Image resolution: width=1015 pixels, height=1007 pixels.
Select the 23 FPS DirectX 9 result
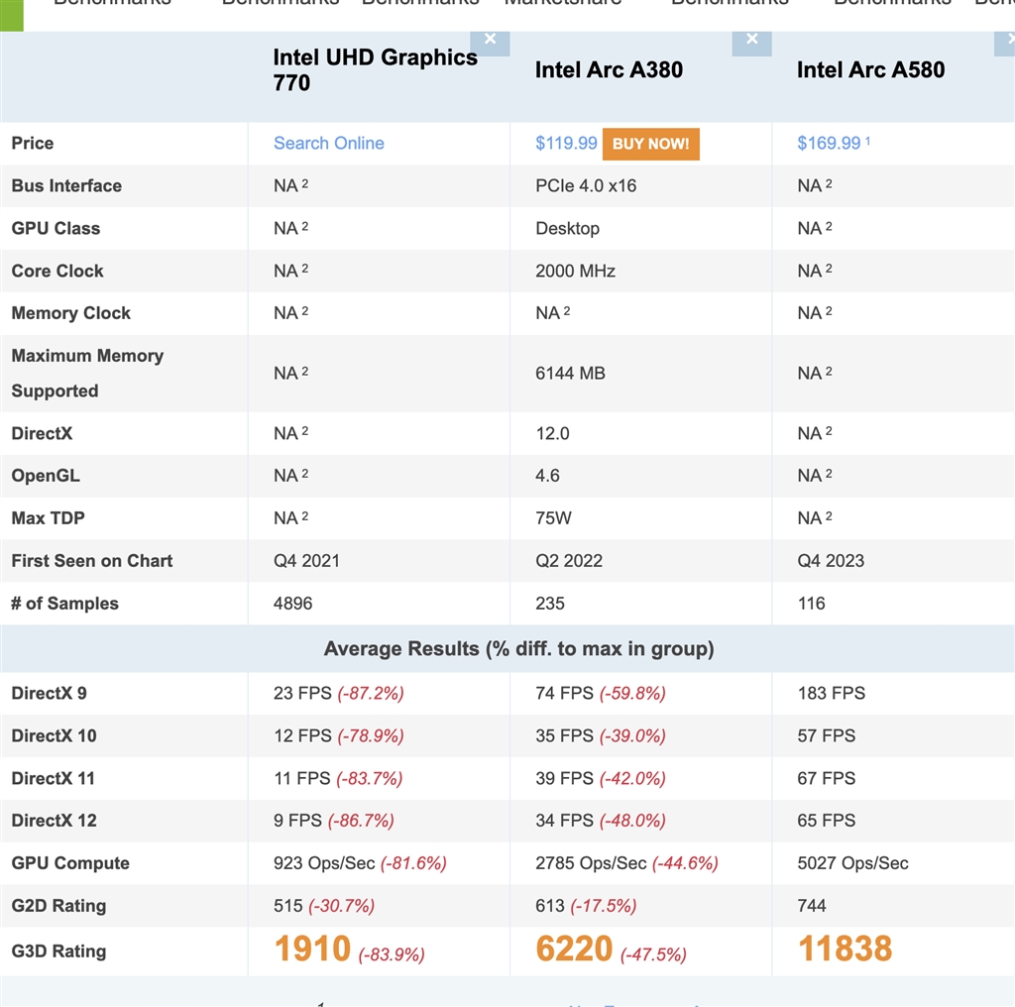[302, 693]
